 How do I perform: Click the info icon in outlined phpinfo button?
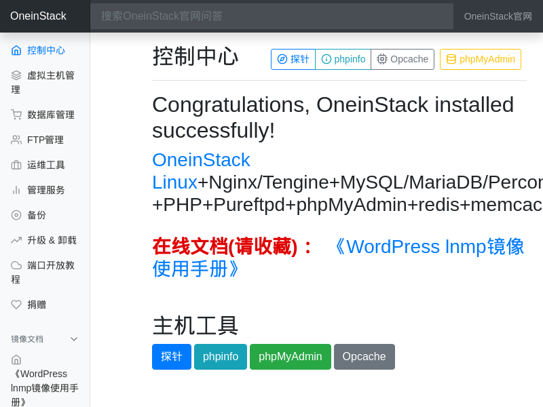tap(326, 59)
